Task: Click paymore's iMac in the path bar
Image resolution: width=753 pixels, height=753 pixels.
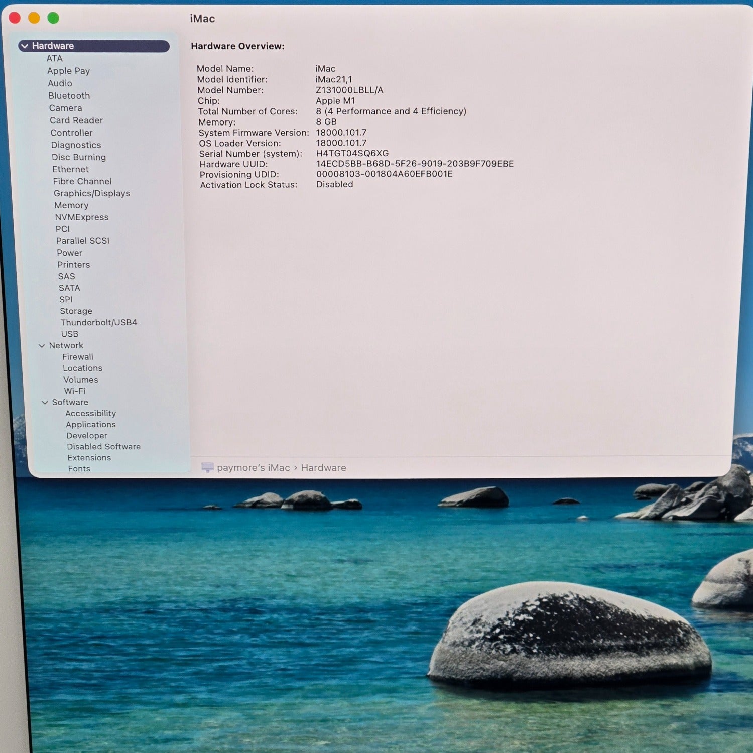Action: [x=253, y=468]
